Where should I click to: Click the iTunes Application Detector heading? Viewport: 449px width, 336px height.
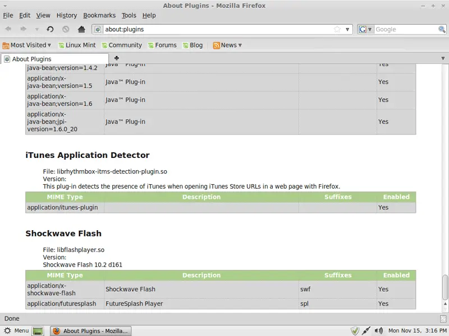(x=88, y=155)
